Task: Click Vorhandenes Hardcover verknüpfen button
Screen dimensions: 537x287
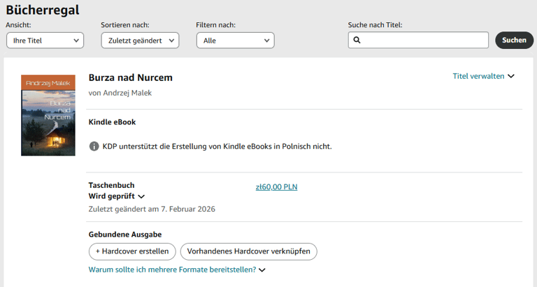Action: (x=248, y=251)
